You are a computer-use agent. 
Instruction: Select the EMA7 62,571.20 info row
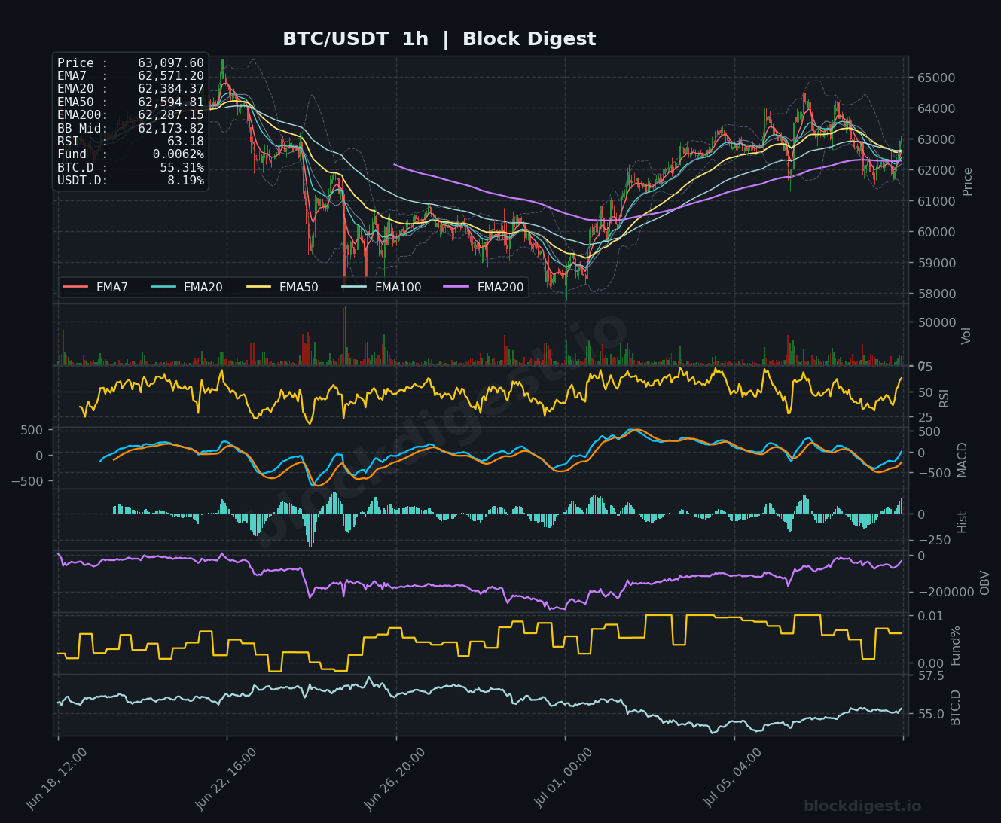coord(130,76)
